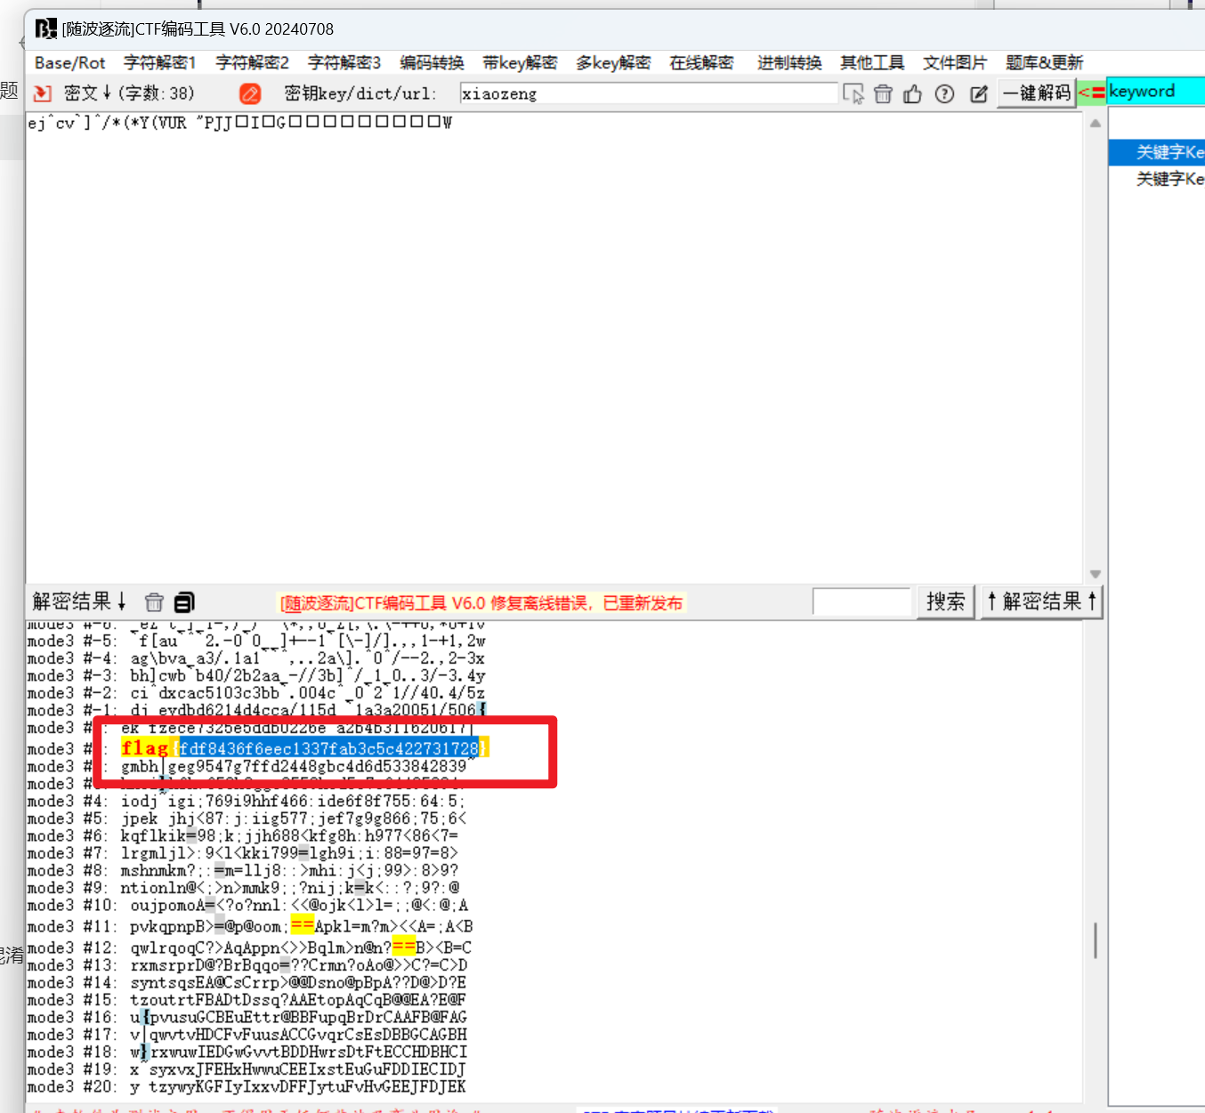
Task: Click the mode3 #15 result line
Action: (x=247, y=1000)
